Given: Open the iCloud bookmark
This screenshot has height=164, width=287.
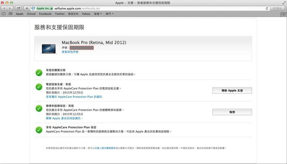Looking at the screenshot, I should point(31,14).
